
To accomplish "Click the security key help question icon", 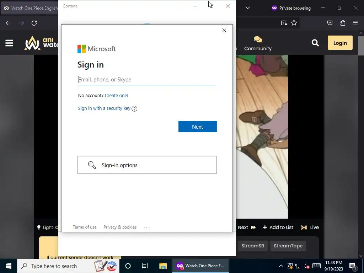I will (134, 109).
